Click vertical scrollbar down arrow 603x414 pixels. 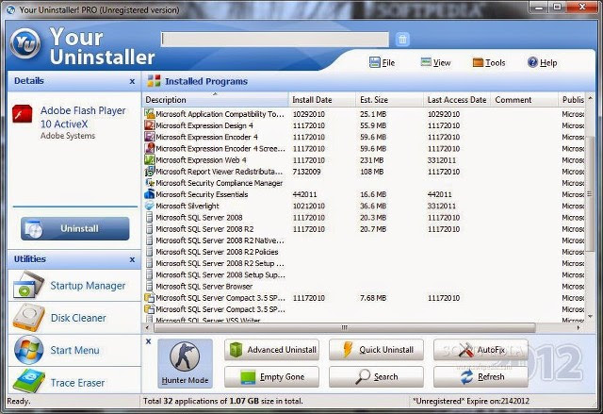(591, 317)
